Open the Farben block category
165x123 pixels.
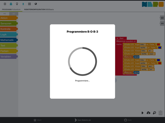pos(9,51)
